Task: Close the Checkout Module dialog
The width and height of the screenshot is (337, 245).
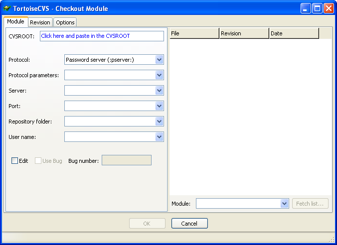Action: pyautogui.click(x=329, y=8)
